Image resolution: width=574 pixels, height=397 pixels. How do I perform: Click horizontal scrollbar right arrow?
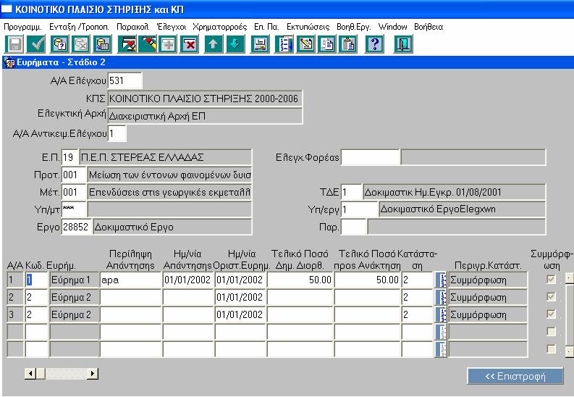click(x=93, y=374)
